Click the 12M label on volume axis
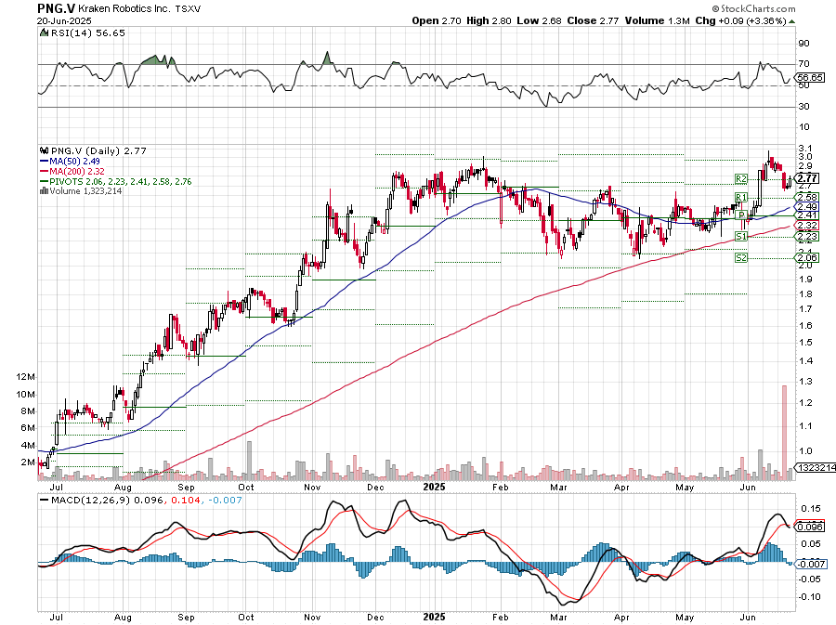This screenshot has height=625, width=836. (26, 377)
